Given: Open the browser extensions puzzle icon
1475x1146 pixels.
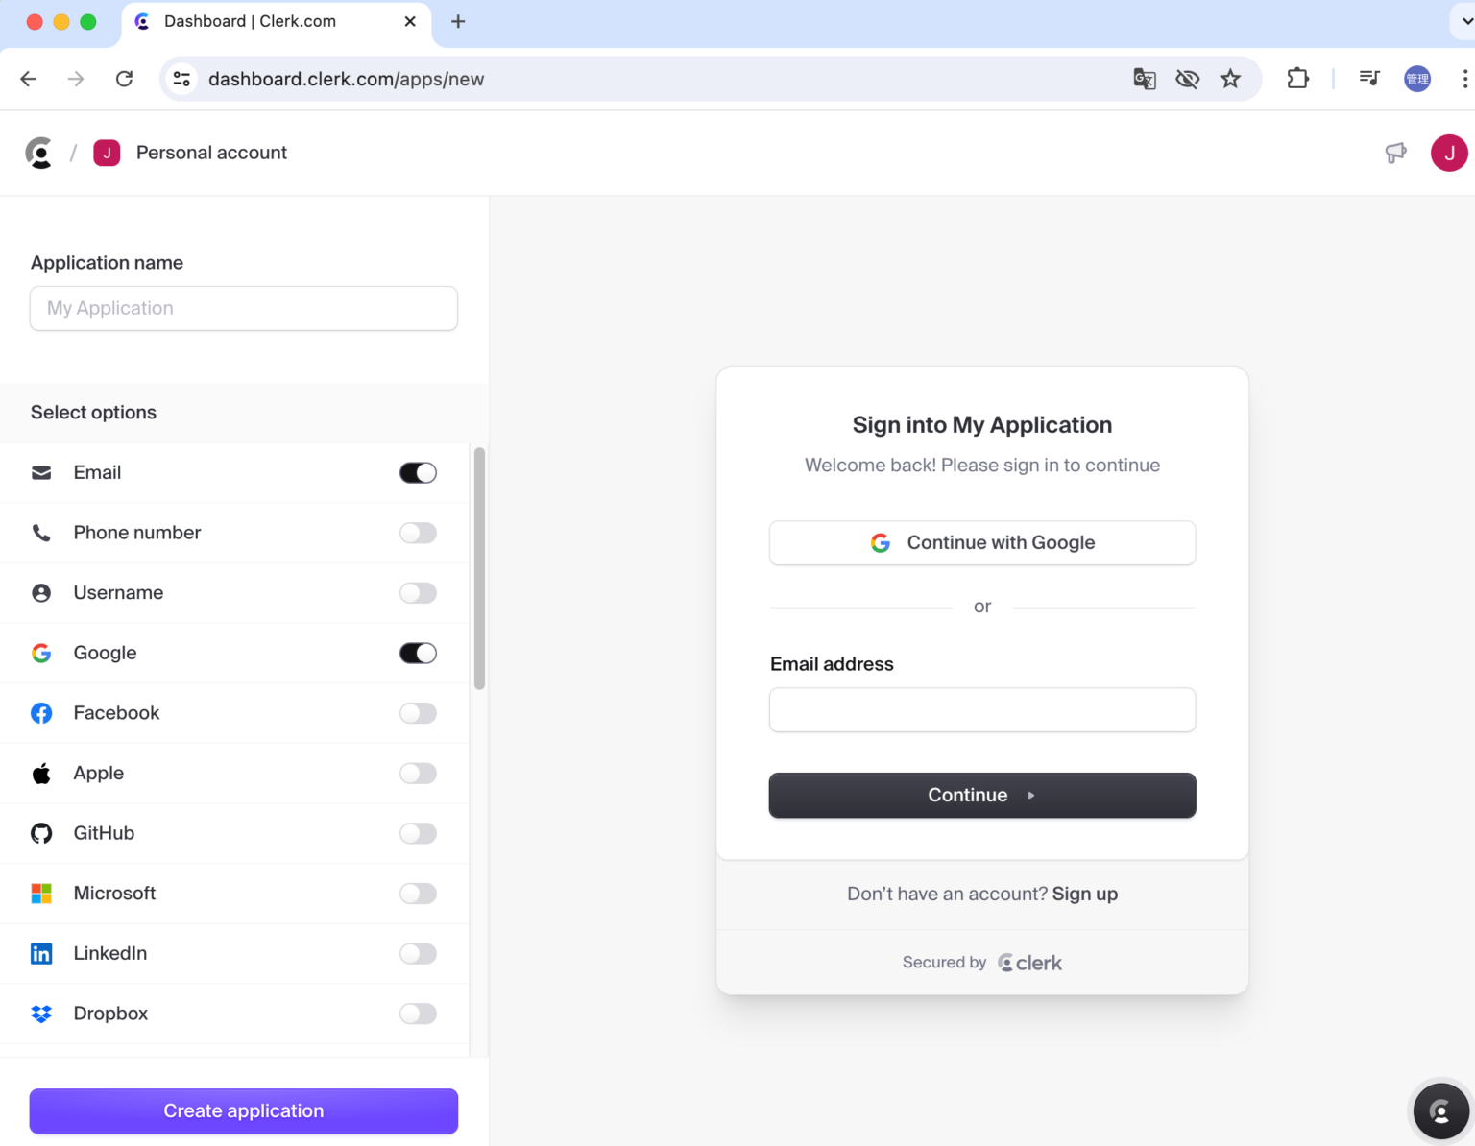Looking at the screenshot, I should 1297,79.
